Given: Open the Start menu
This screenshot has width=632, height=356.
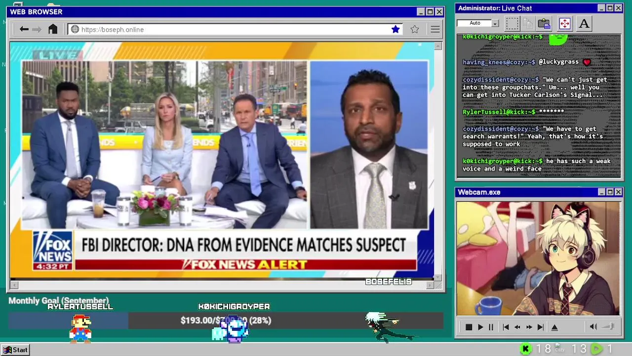Looking at the screenshot, I should 15,350.
